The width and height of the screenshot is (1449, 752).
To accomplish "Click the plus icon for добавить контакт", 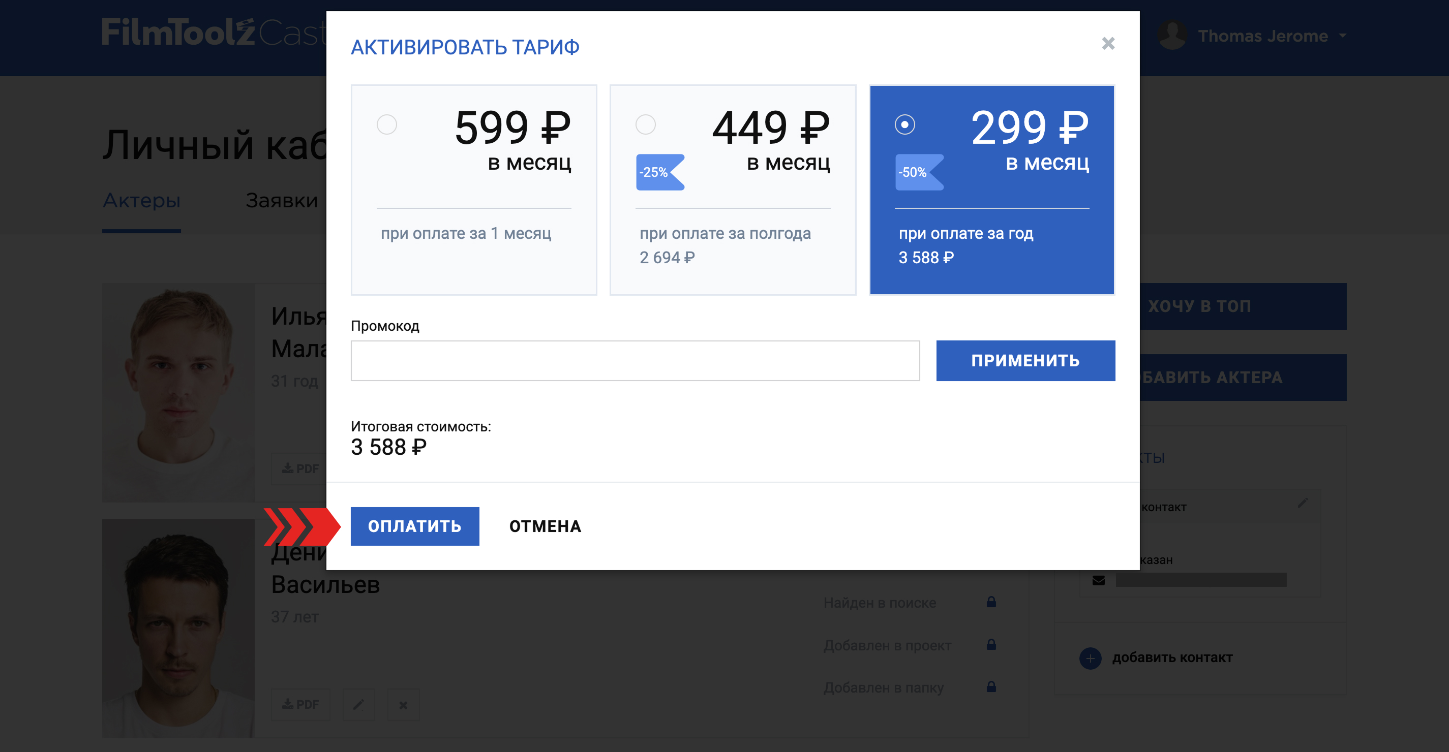I will click(1090, 657).
